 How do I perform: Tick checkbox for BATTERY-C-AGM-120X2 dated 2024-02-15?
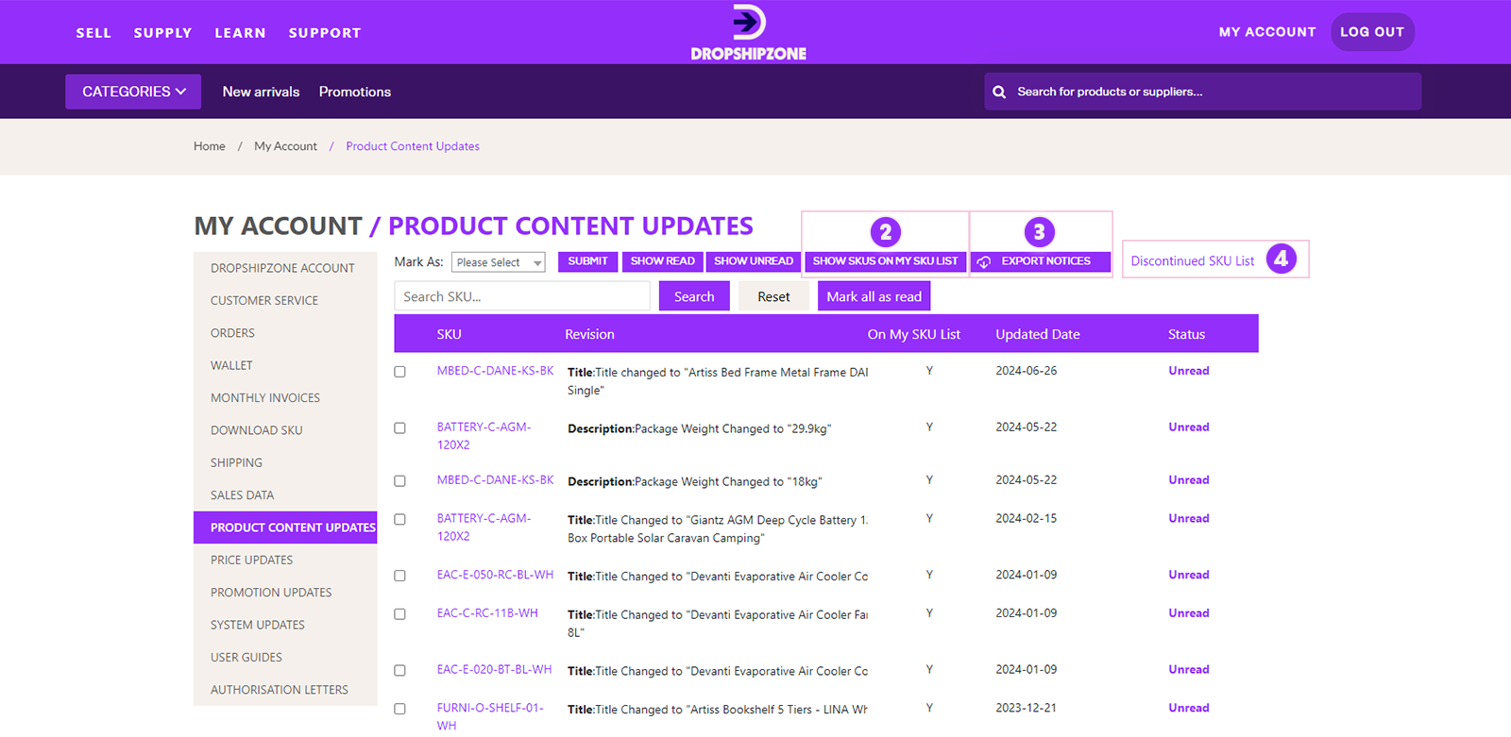[399, 520]
